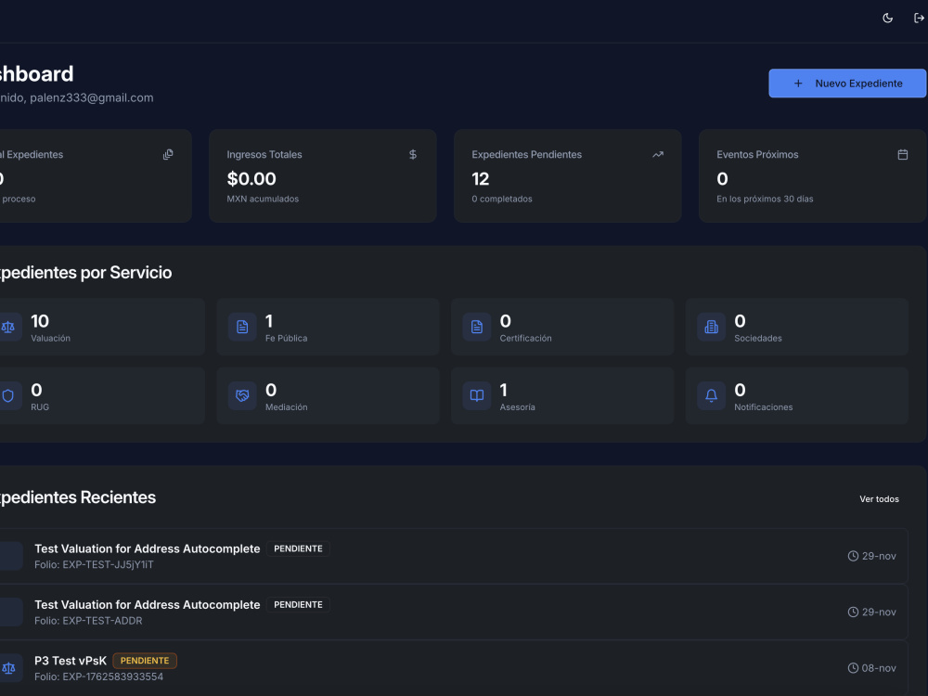The height and width of the screenshot is (696, 928).
Task: Click the email palenz333@gmail.com text
Action: [92, 97]
